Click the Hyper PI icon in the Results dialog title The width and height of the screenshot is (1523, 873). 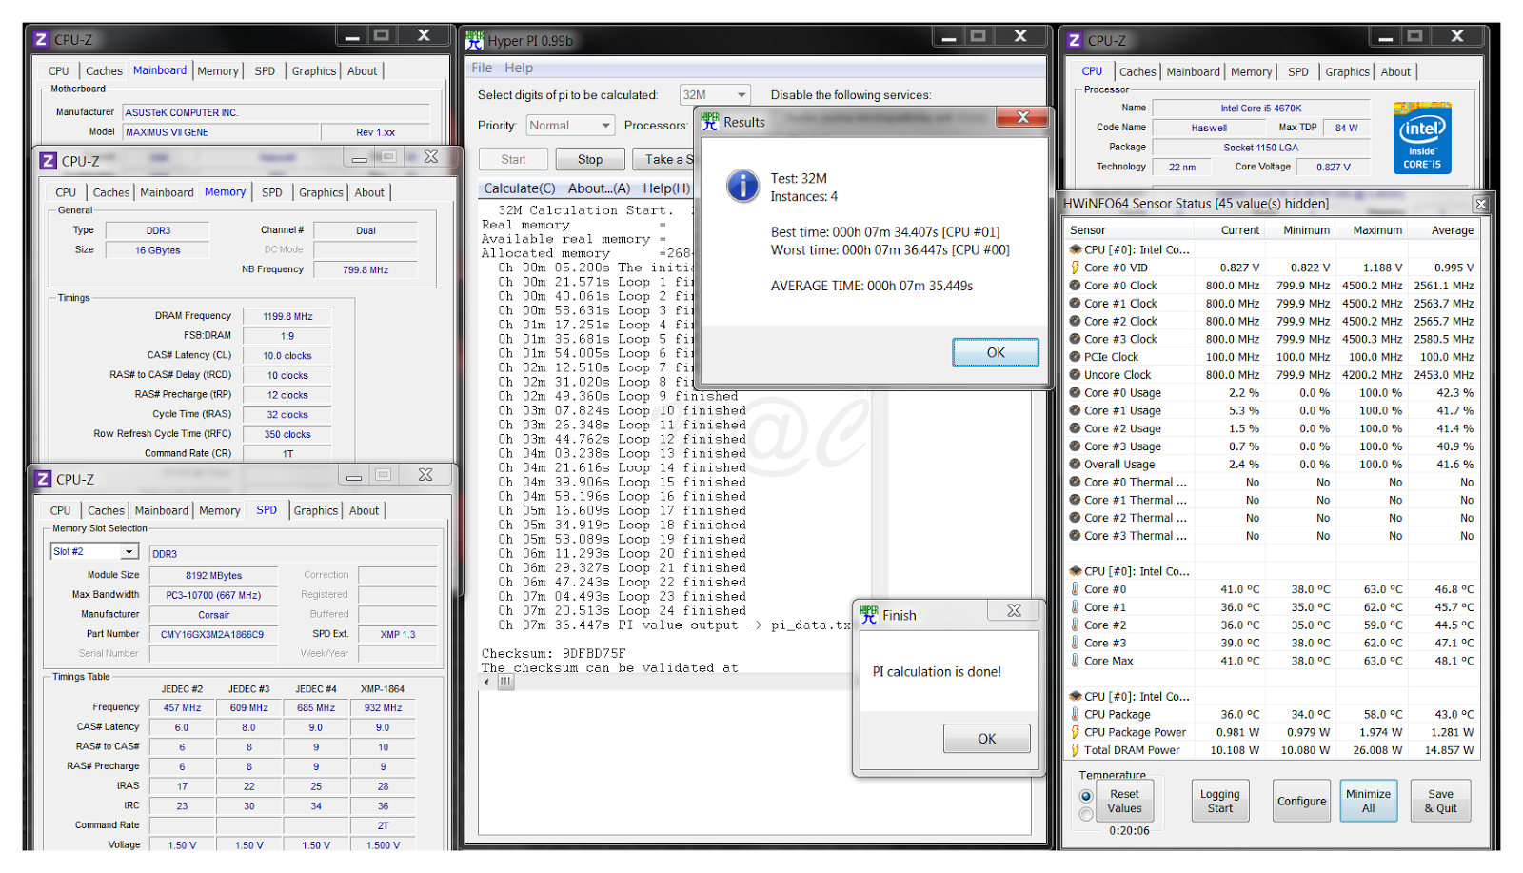click(x=710, y=122)
